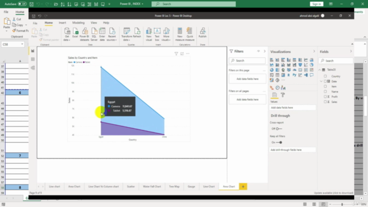Select Python (Py) visual in Visualizations
Screen dimensions: 368x207
[294, 75]
